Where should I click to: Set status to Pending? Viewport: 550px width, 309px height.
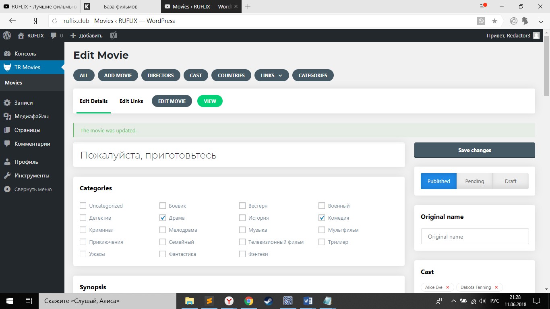tap(475, 181)
